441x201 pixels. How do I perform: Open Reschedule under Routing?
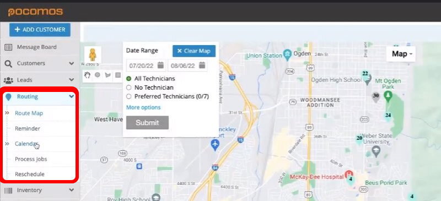point(30,174)
